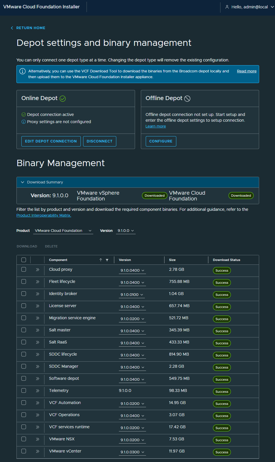Open the Offline Depot Learn more link
This screenshot has height=462, width=275.
pos(156,126)
